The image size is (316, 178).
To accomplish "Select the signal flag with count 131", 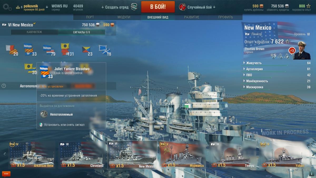I will [x=67, y=50].
